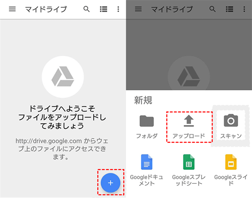Choose アップロード upload option
This screenshot has width=252, height=198.
pyautogui.click(x=189, y=127)
